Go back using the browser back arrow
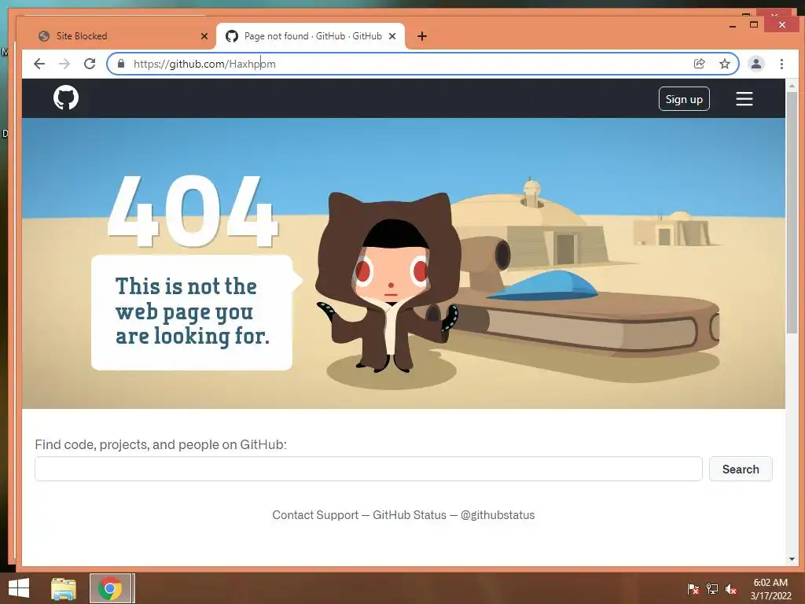Viewport: 805px width, 604px height. tap(39, 64)
